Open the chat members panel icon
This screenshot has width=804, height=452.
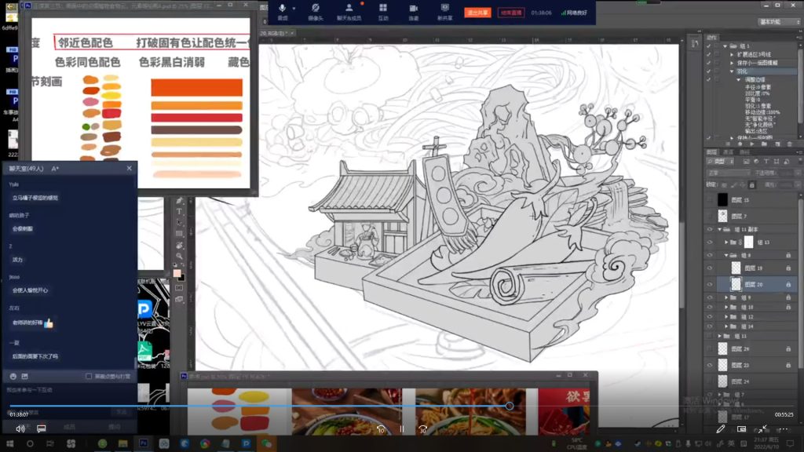coord(349,7)
